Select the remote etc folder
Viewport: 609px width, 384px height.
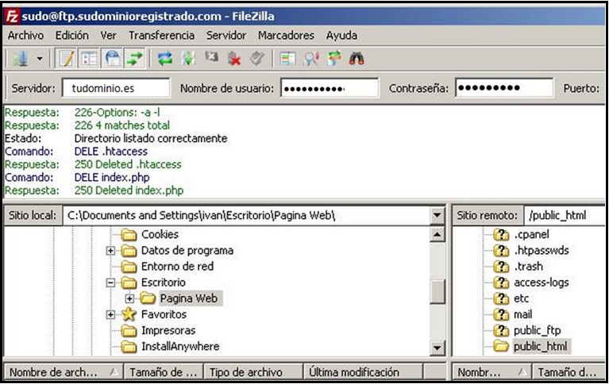tap(521, 298)
